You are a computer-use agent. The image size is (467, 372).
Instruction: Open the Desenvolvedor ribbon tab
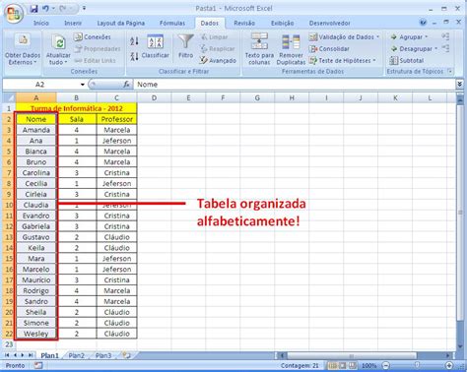pyautogui.click(x=329, y=23)
